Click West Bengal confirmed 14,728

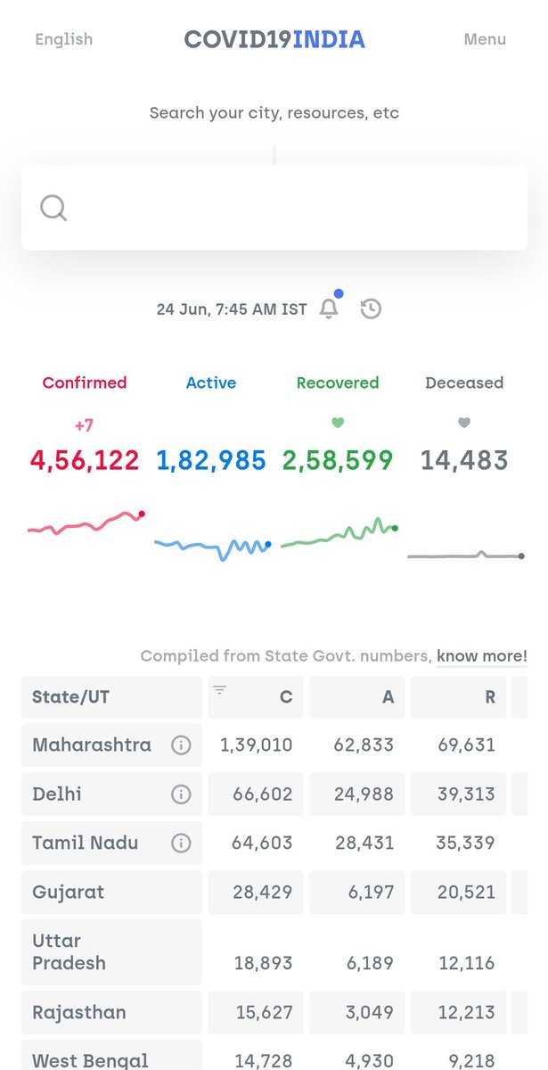264,1060
